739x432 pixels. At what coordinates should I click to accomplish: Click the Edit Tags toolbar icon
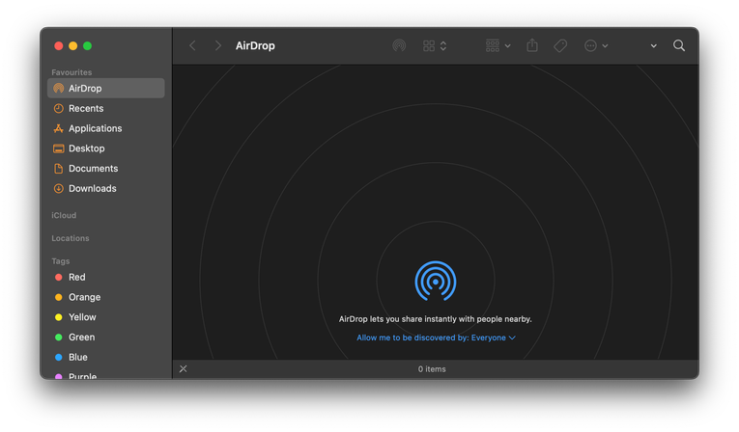click(560, 45)
